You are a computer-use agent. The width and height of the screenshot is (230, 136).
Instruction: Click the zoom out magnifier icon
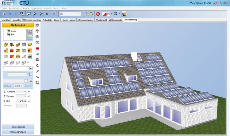click(x=41, y=14)
